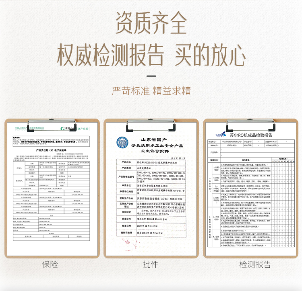Click the metal clip on the permit clipboard
The width and height of the screenshot is (302, 291).
pyautogui.click(x=151, y=123)
